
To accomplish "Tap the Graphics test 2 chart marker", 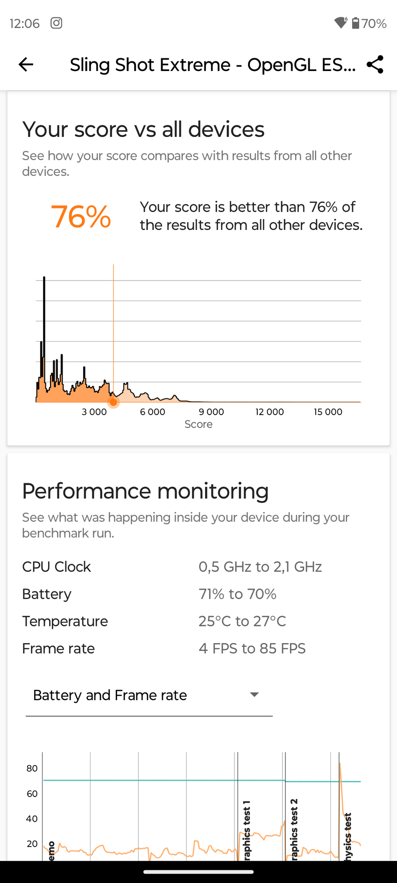I will (294, 829).
